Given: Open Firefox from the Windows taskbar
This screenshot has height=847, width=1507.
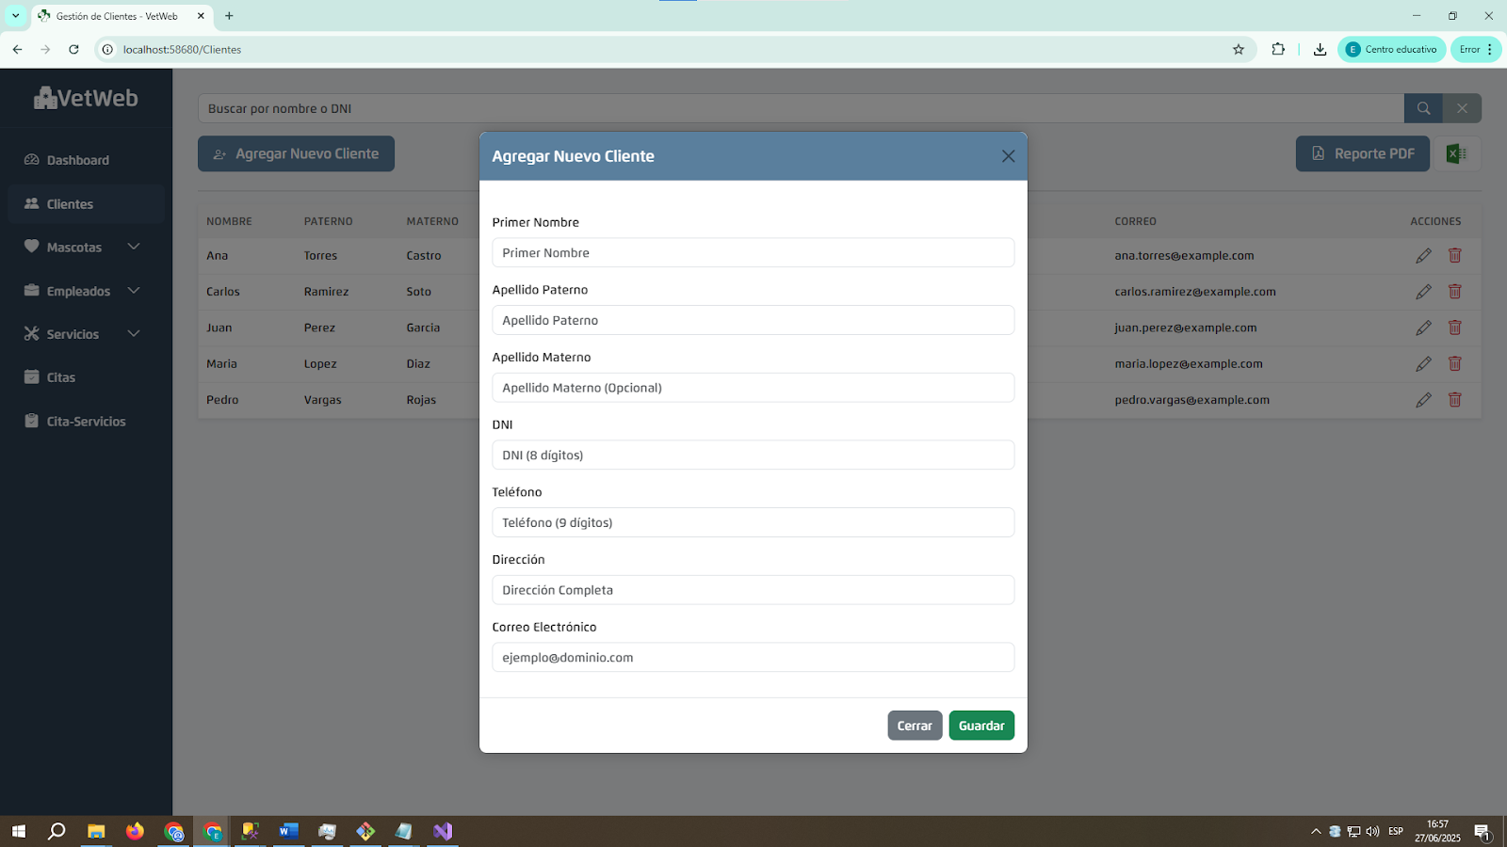Looking at the screenshot, I should point(135,831).
